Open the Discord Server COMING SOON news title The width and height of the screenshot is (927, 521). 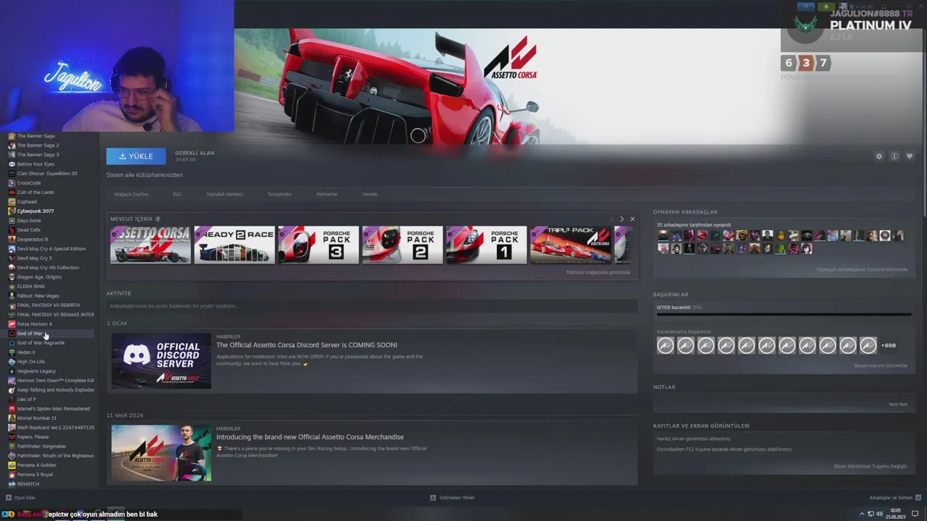(307, 345)
